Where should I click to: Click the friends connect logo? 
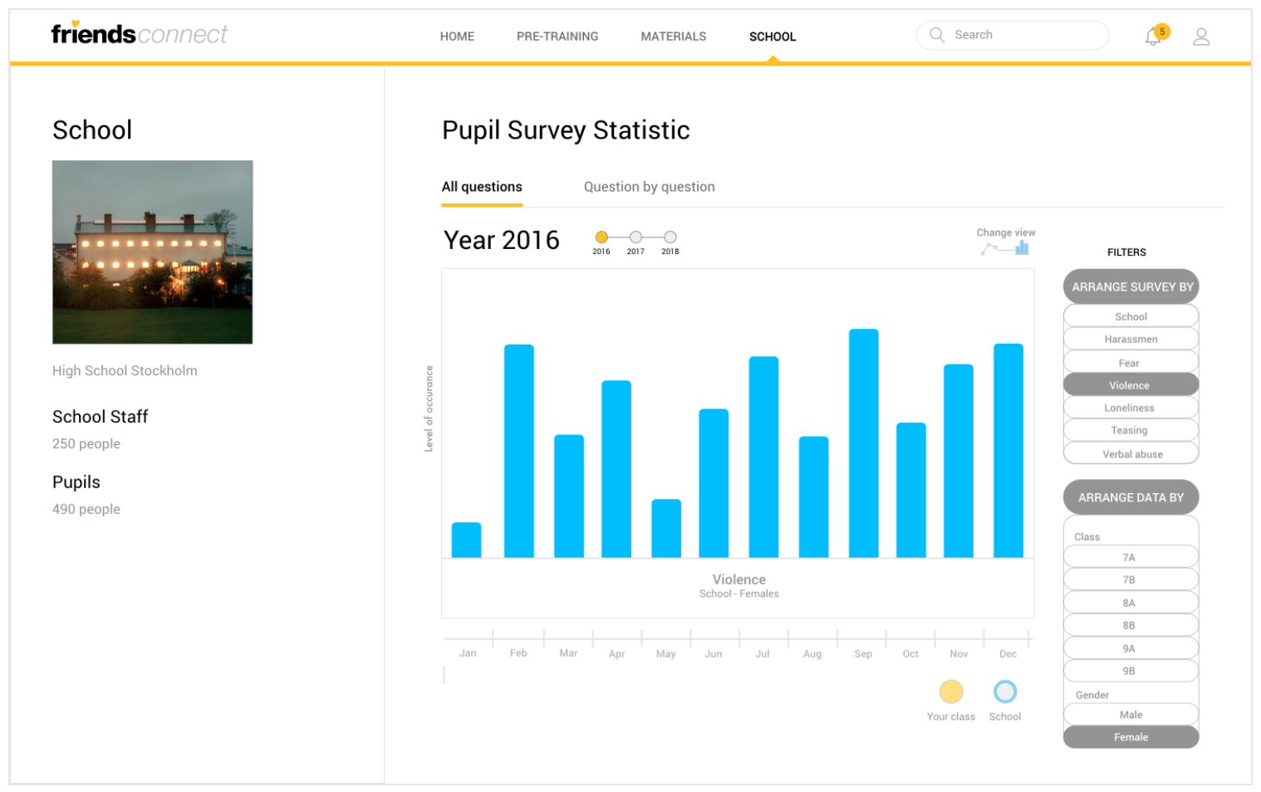(x=139, y=33)
